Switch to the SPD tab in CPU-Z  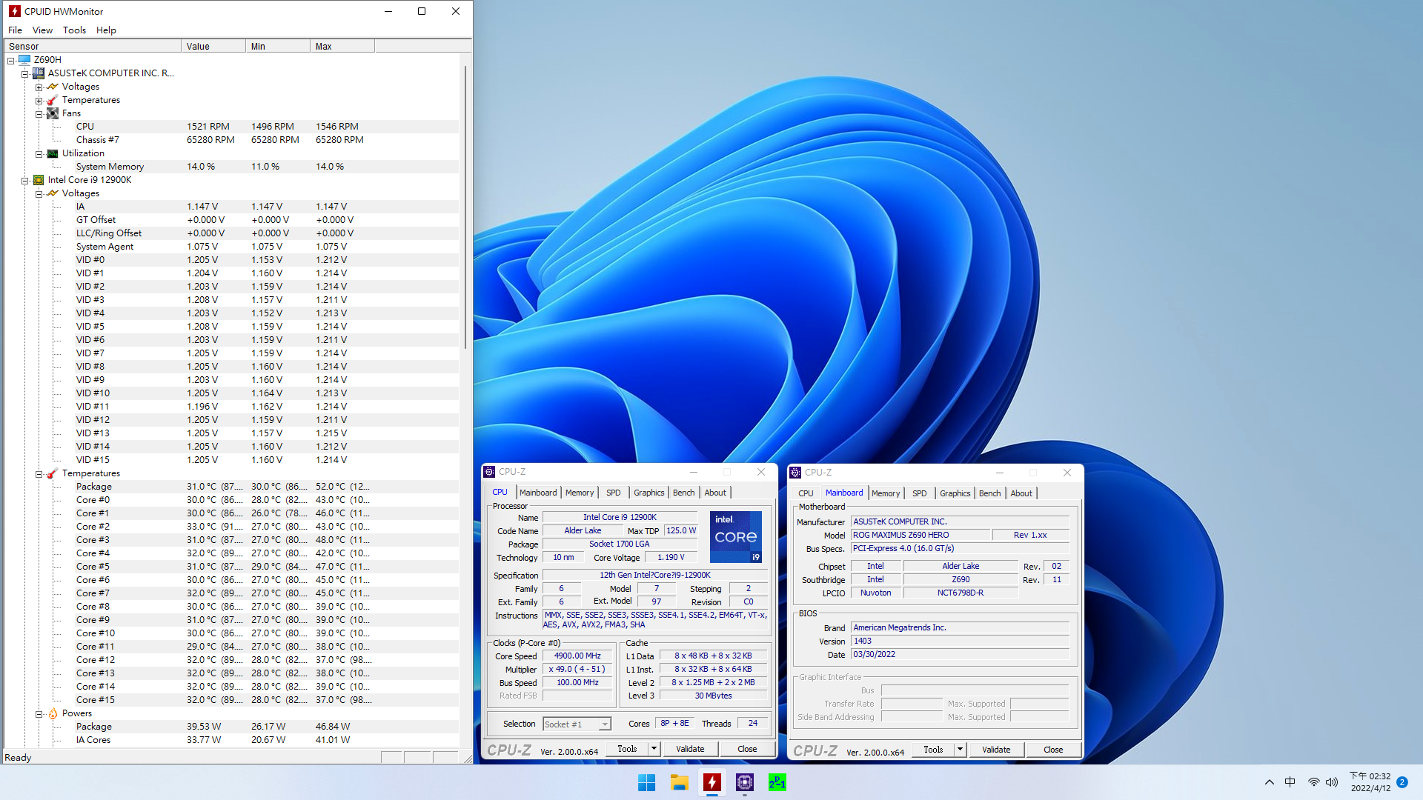(613, 492)
